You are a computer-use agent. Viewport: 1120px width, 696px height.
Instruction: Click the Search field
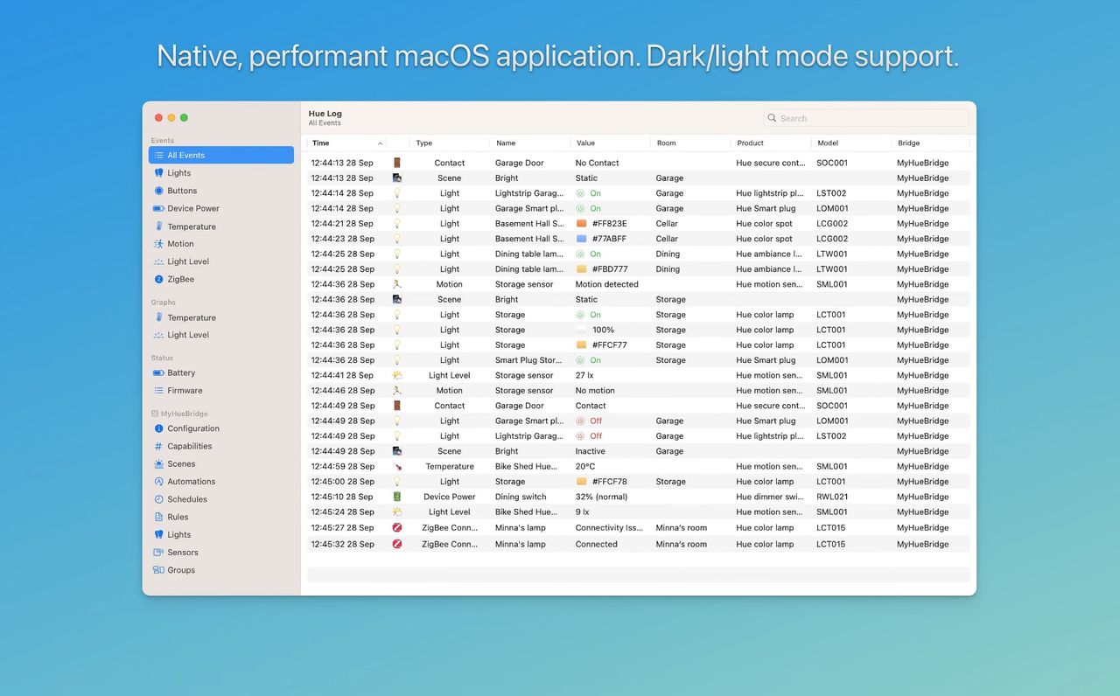pyautogui.click(x=865, y=118)
